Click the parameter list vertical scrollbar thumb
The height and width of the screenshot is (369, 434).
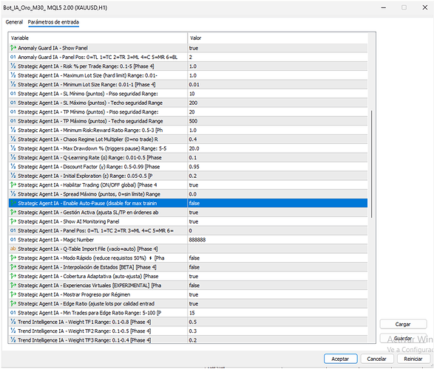(x=371, y=164)
